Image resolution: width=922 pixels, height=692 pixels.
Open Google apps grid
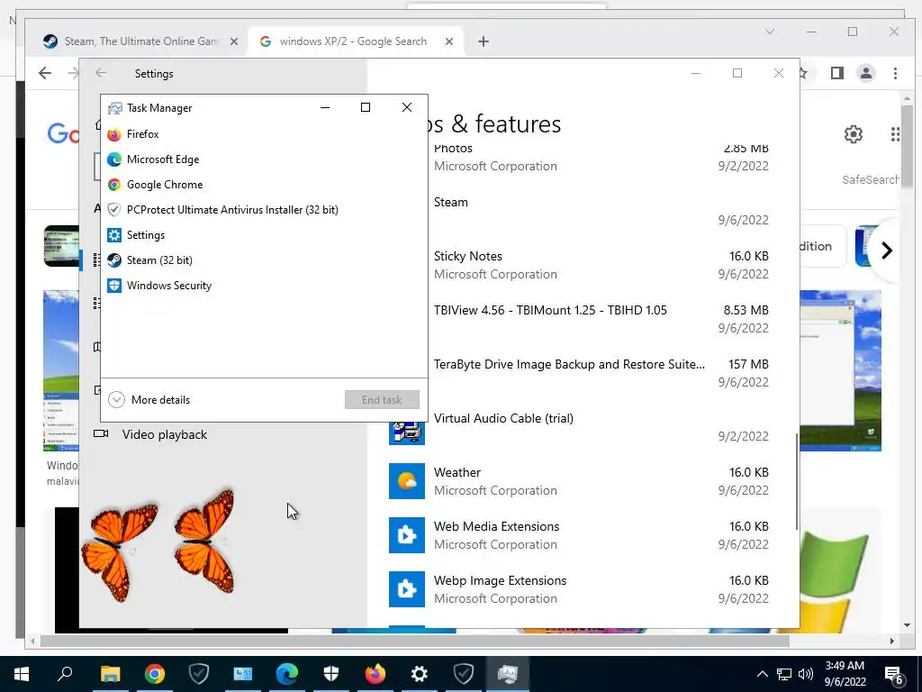click(x=894, y=135)
